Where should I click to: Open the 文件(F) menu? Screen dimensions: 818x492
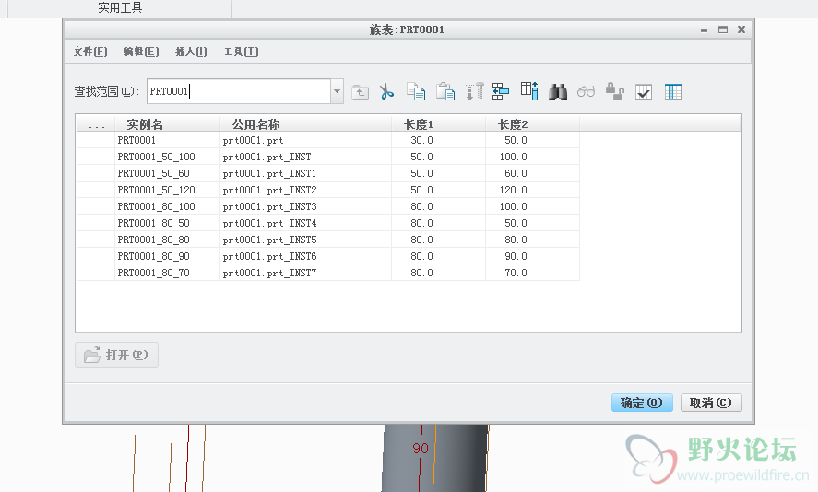(x=90, y=52)
